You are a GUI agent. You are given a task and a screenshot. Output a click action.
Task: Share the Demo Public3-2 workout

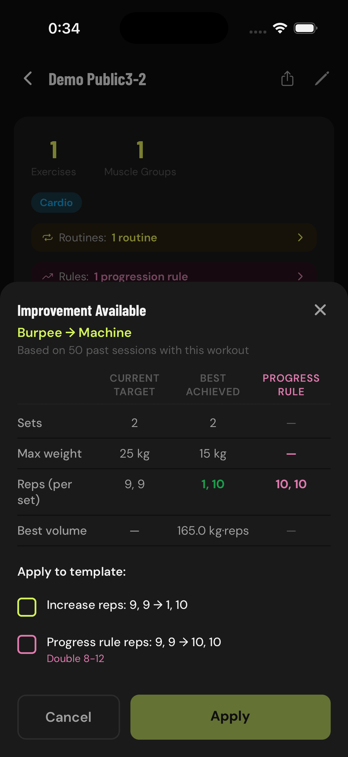(x=287, y=79)
